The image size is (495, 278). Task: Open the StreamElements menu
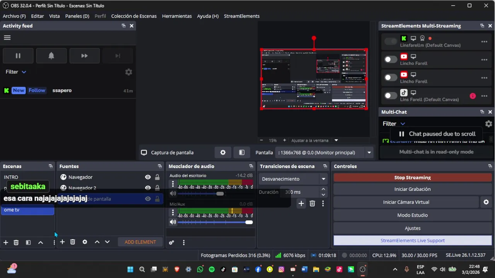point(242,16)
